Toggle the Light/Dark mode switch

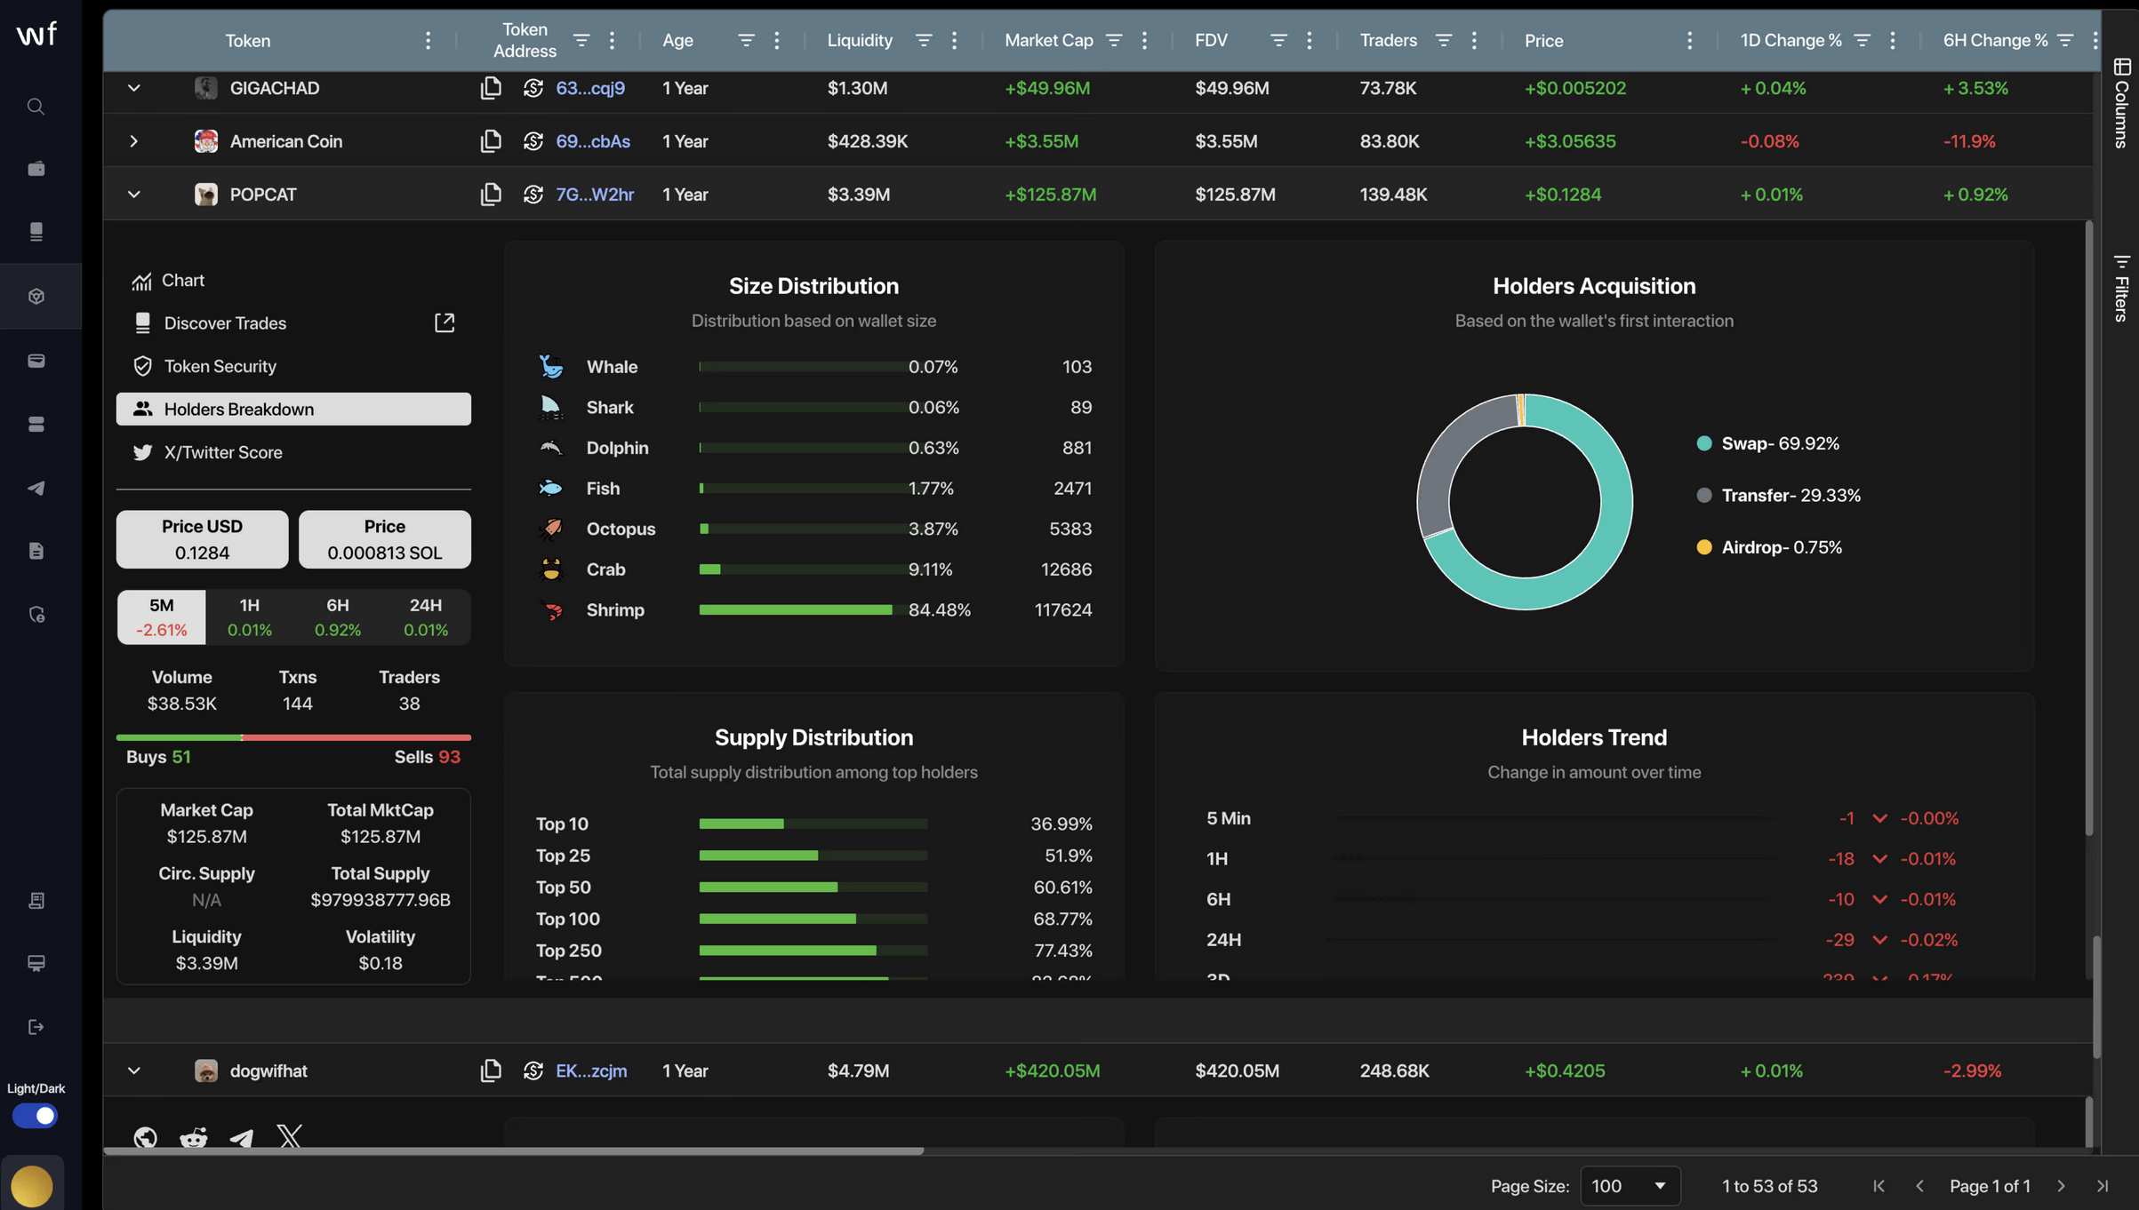tap(36, 1115)
